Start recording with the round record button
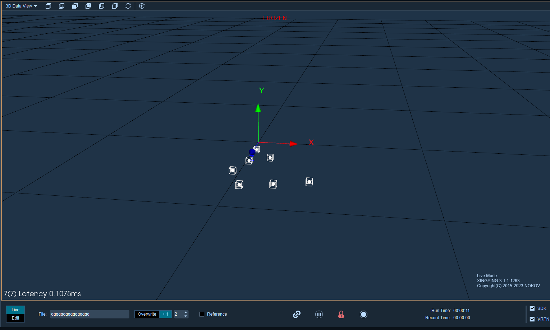This screenshot has height=330, width=550. [363, 314]
